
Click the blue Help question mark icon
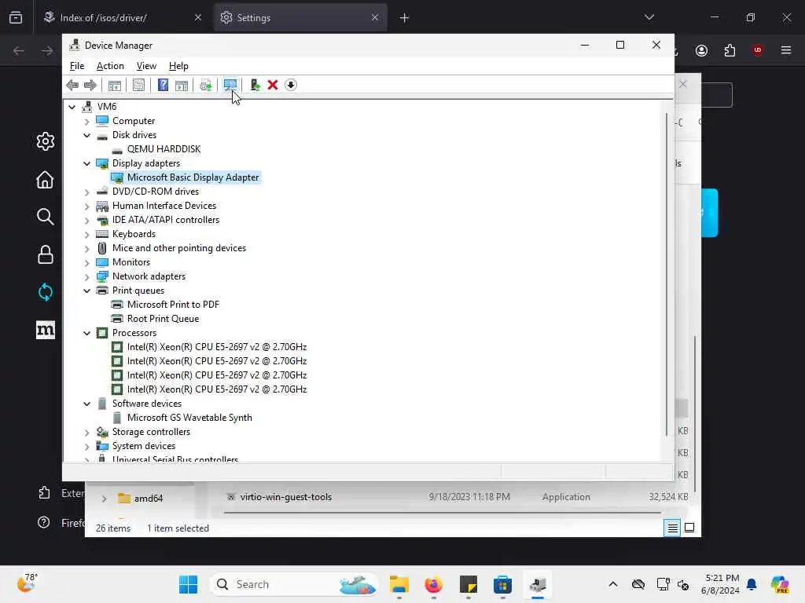click(163, 85)
